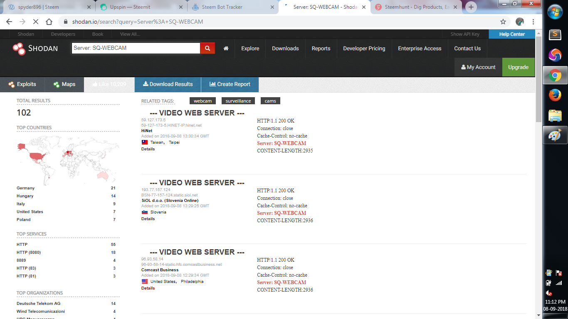Click Windows Start orb
This screenshot has width=568, height=319.
coord(555,12)
